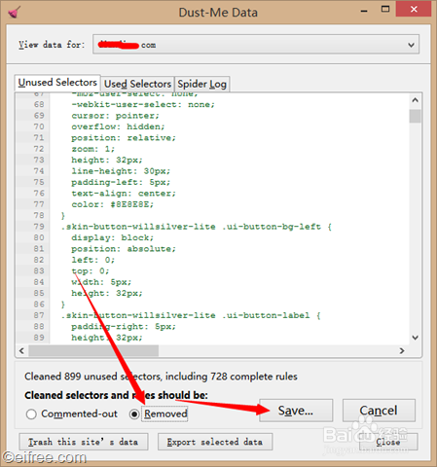Click the line 'left: 0;'
This screenshot has height=467, width=437.
coord(92,260)
